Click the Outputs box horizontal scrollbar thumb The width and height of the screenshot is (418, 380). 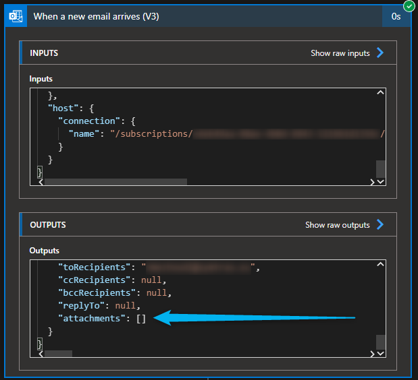[58, 354]
